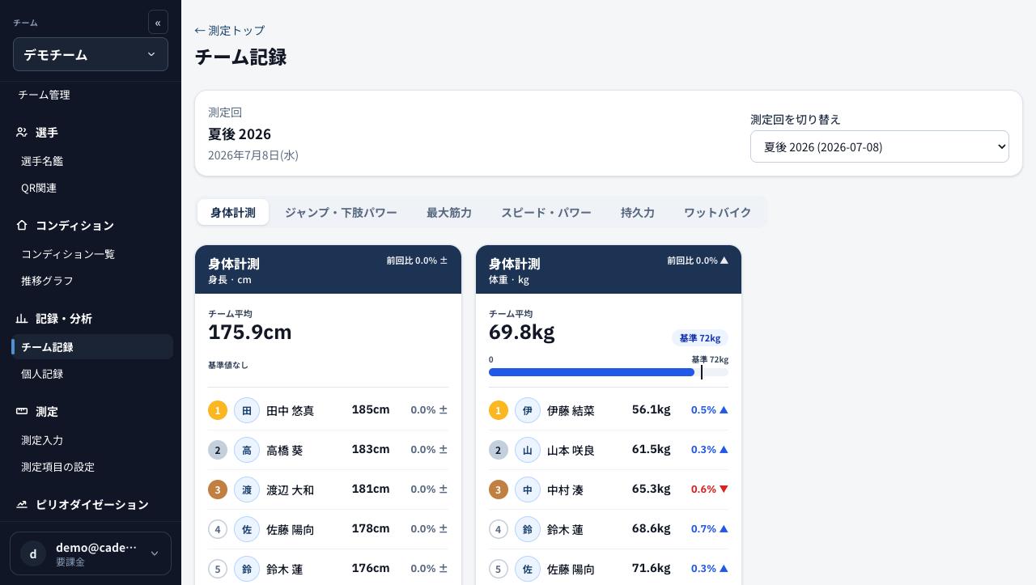
Task: Open the 測定回を切り替え dropdown
Action: coord(880,146)
